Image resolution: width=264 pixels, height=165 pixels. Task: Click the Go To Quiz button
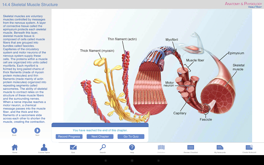click(131, 137)
